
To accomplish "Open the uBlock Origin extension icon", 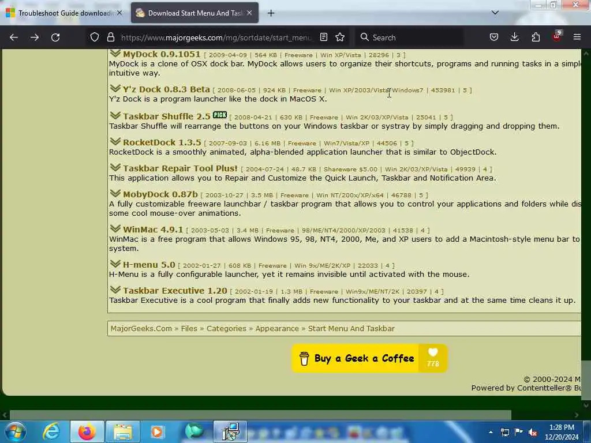I will click(x=557, y=36).
